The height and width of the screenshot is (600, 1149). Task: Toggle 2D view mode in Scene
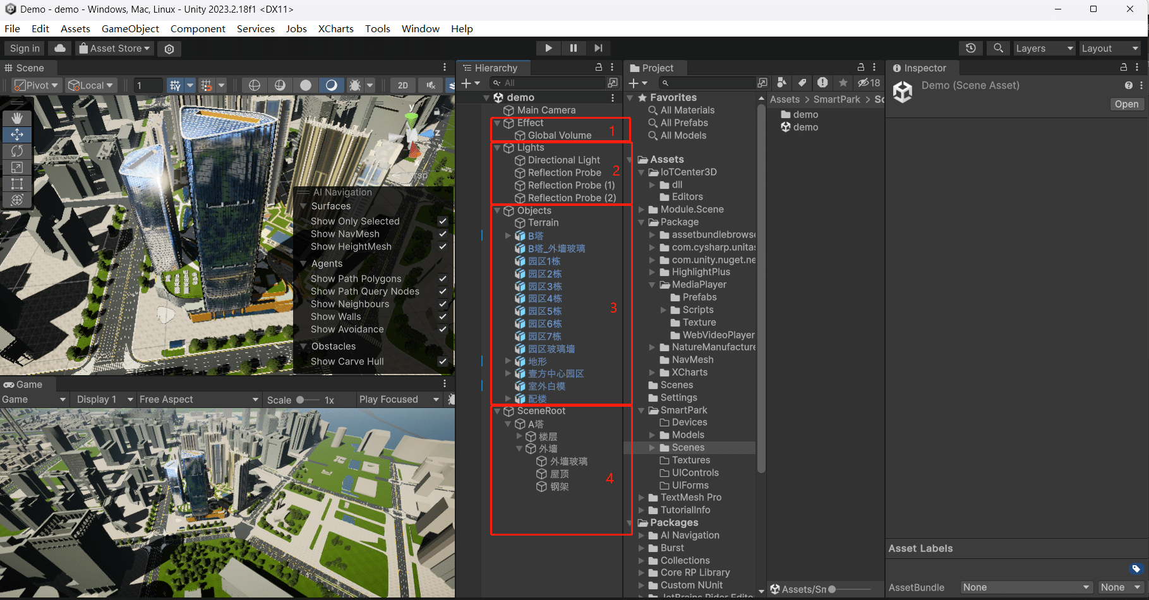402,85
